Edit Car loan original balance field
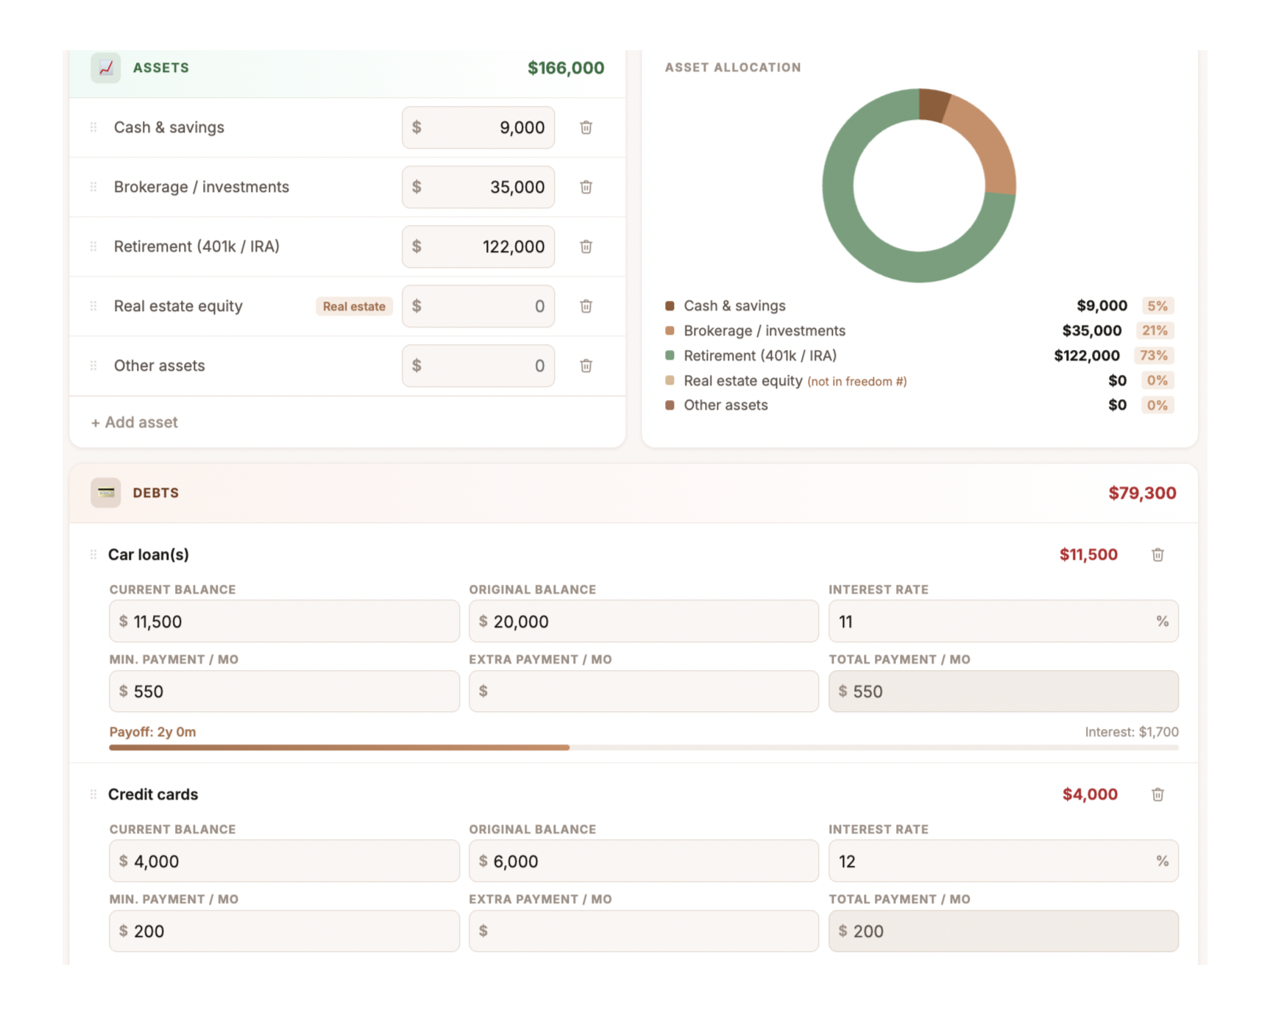The image size is (1270, 1015). pos(644,622)
